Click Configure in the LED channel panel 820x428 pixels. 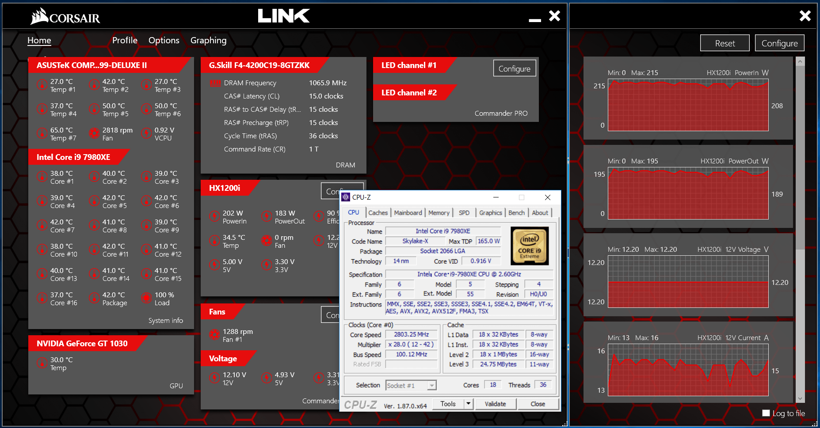coord(515,68)
